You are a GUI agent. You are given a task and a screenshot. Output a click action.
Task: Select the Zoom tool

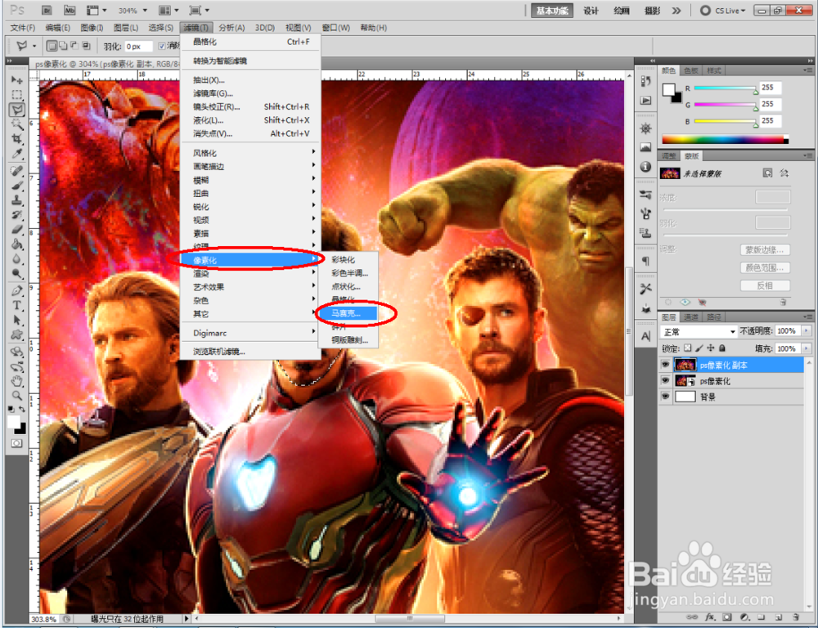(x=16, y=396)
